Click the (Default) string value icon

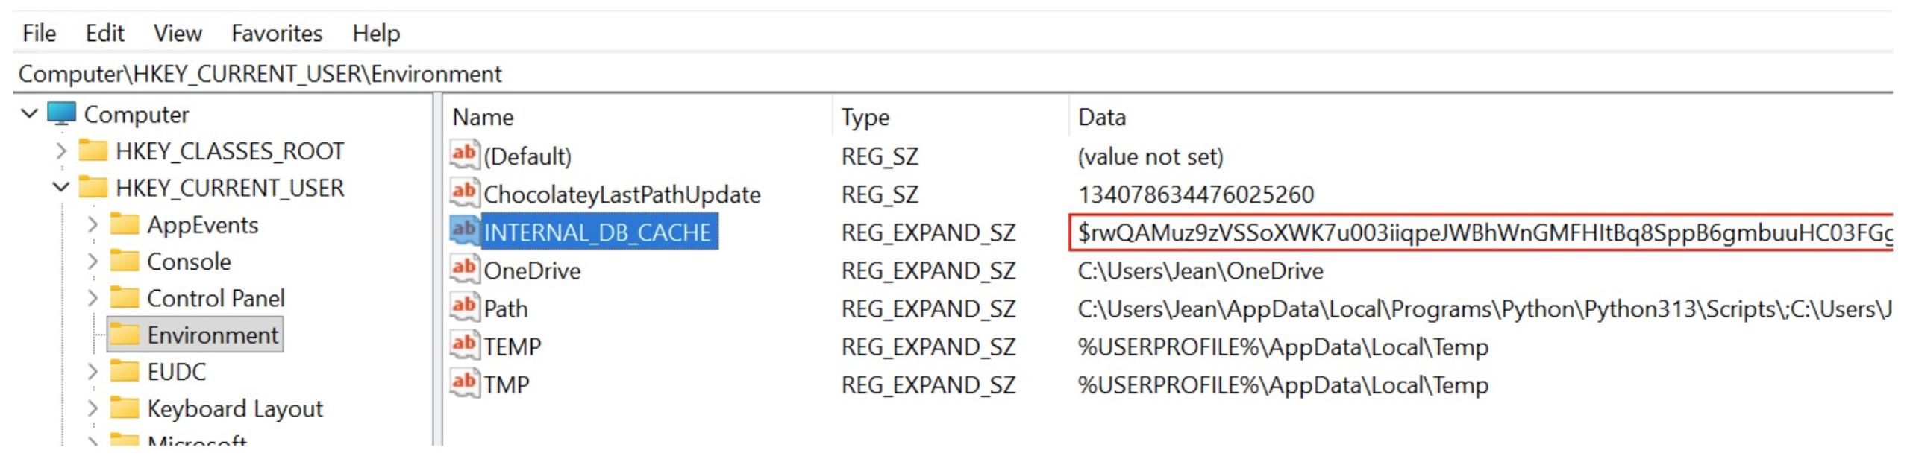pos(464,155)
